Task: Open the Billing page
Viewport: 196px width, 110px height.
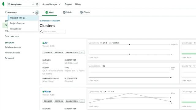Action: pos(78,4)
